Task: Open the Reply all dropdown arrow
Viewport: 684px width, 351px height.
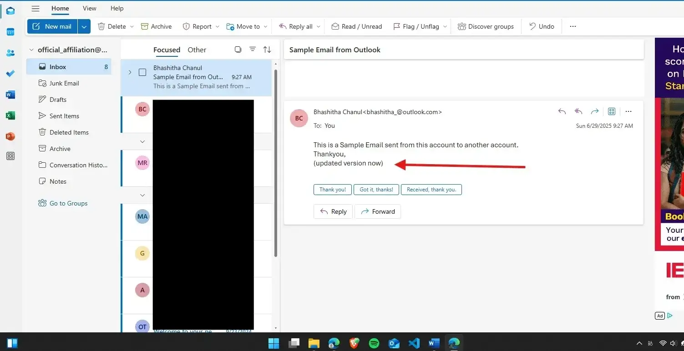Action: coord(318,26)
